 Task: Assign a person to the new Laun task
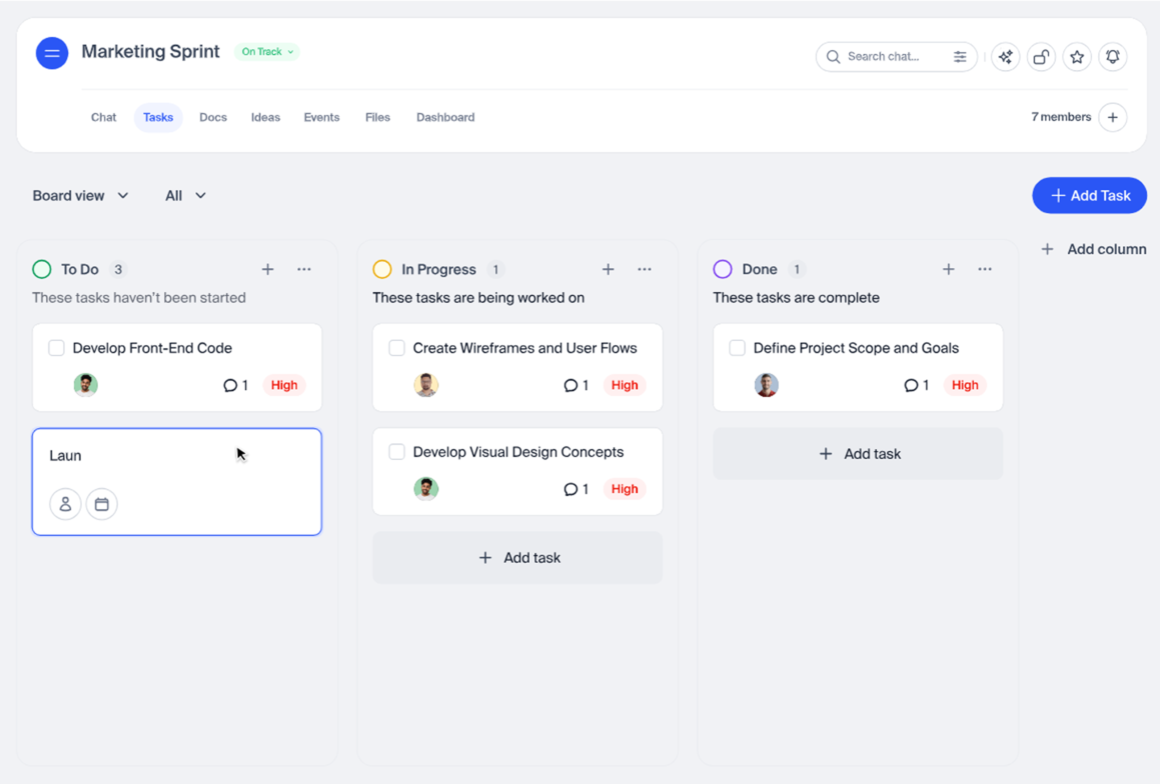click(65, 504)
